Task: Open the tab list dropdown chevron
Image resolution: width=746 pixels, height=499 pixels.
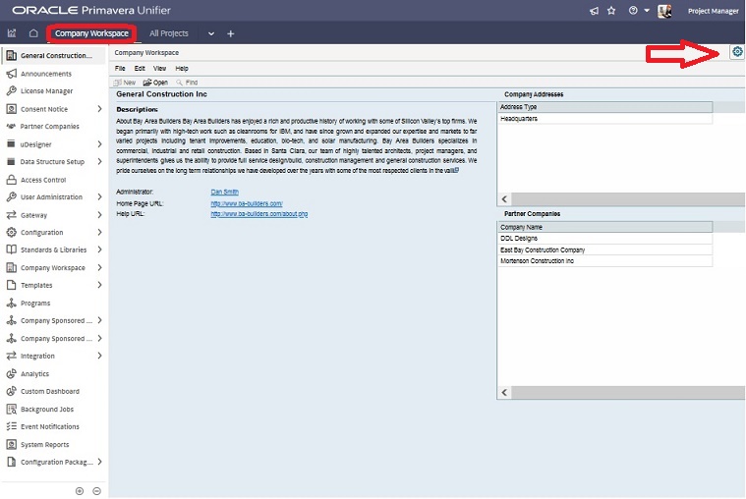Action: point(210,33)
